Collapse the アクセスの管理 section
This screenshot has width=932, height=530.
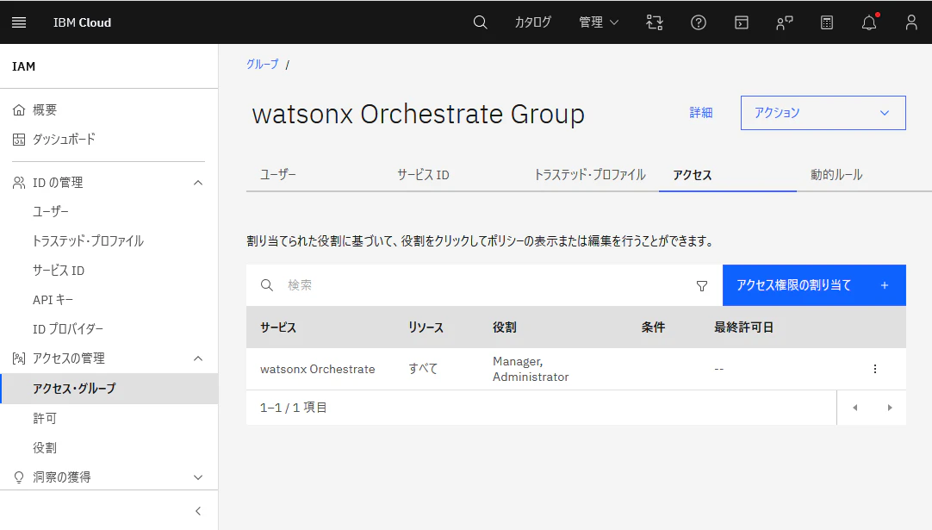click(x=198, y=359)
